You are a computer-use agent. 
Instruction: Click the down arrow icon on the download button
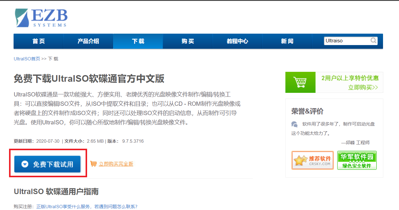point(25,164)
